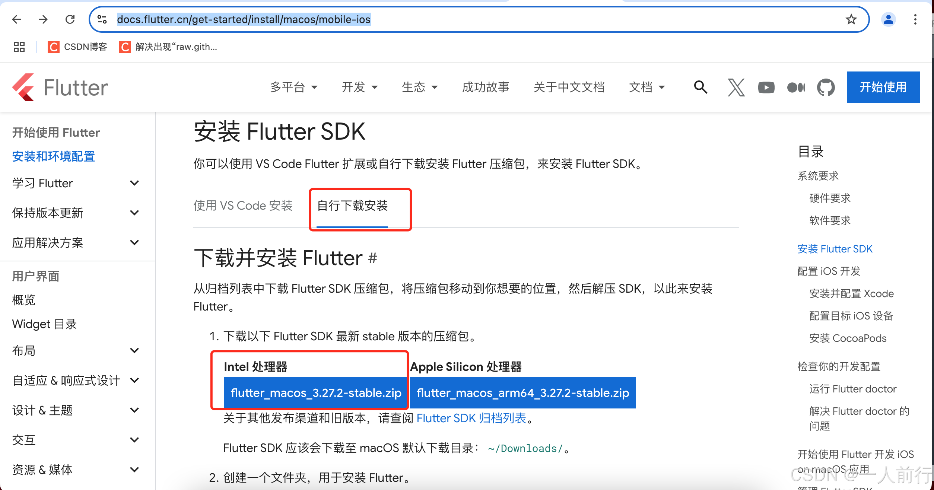Jump to 硬件要求 in table of contents

tap(830, 198)
